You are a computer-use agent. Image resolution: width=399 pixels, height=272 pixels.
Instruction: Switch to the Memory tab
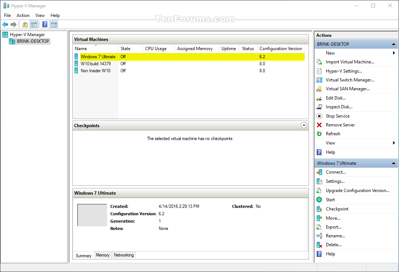(103, 255)
